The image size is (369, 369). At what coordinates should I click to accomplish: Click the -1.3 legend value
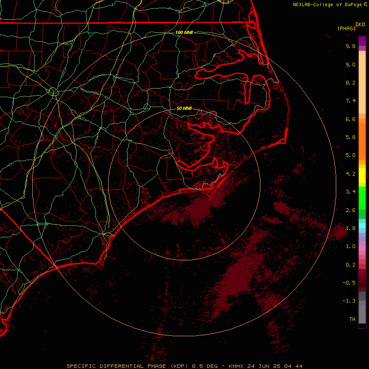(x=349, y=301)
